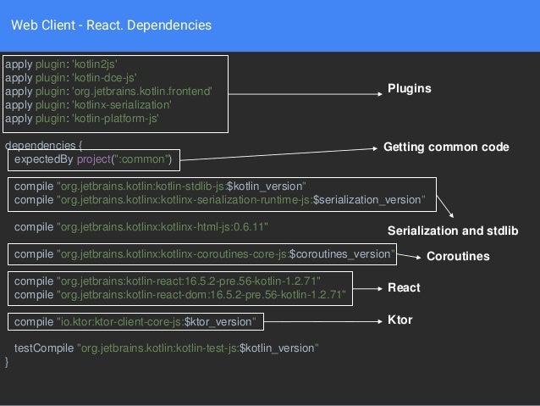Click the 'Serialization and stdlib' label
The height and width of the screenshot is (406, 540).
(x=453, y=231)
